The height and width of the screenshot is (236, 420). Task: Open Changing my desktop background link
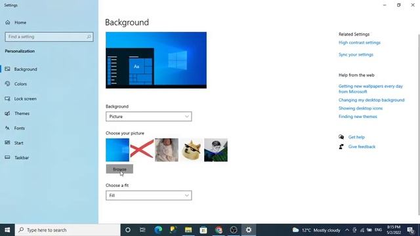pyautogui.click(x=371, y=100)
